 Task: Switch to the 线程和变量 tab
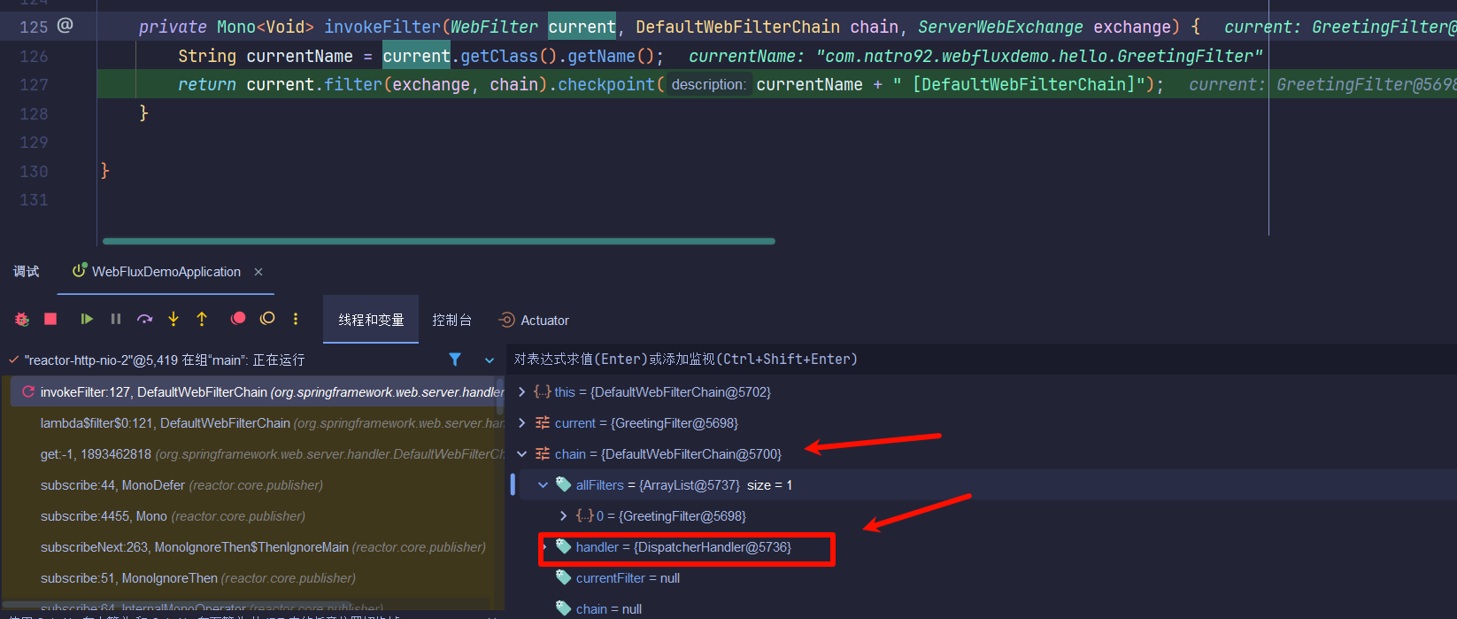click(371, 320)
